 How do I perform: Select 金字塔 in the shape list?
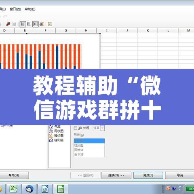coord(89,154)
